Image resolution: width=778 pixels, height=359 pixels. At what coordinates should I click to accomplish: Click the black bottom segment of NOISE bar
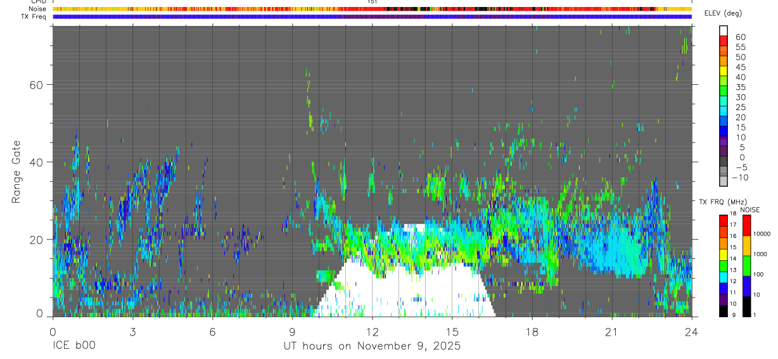click(746, 306)
